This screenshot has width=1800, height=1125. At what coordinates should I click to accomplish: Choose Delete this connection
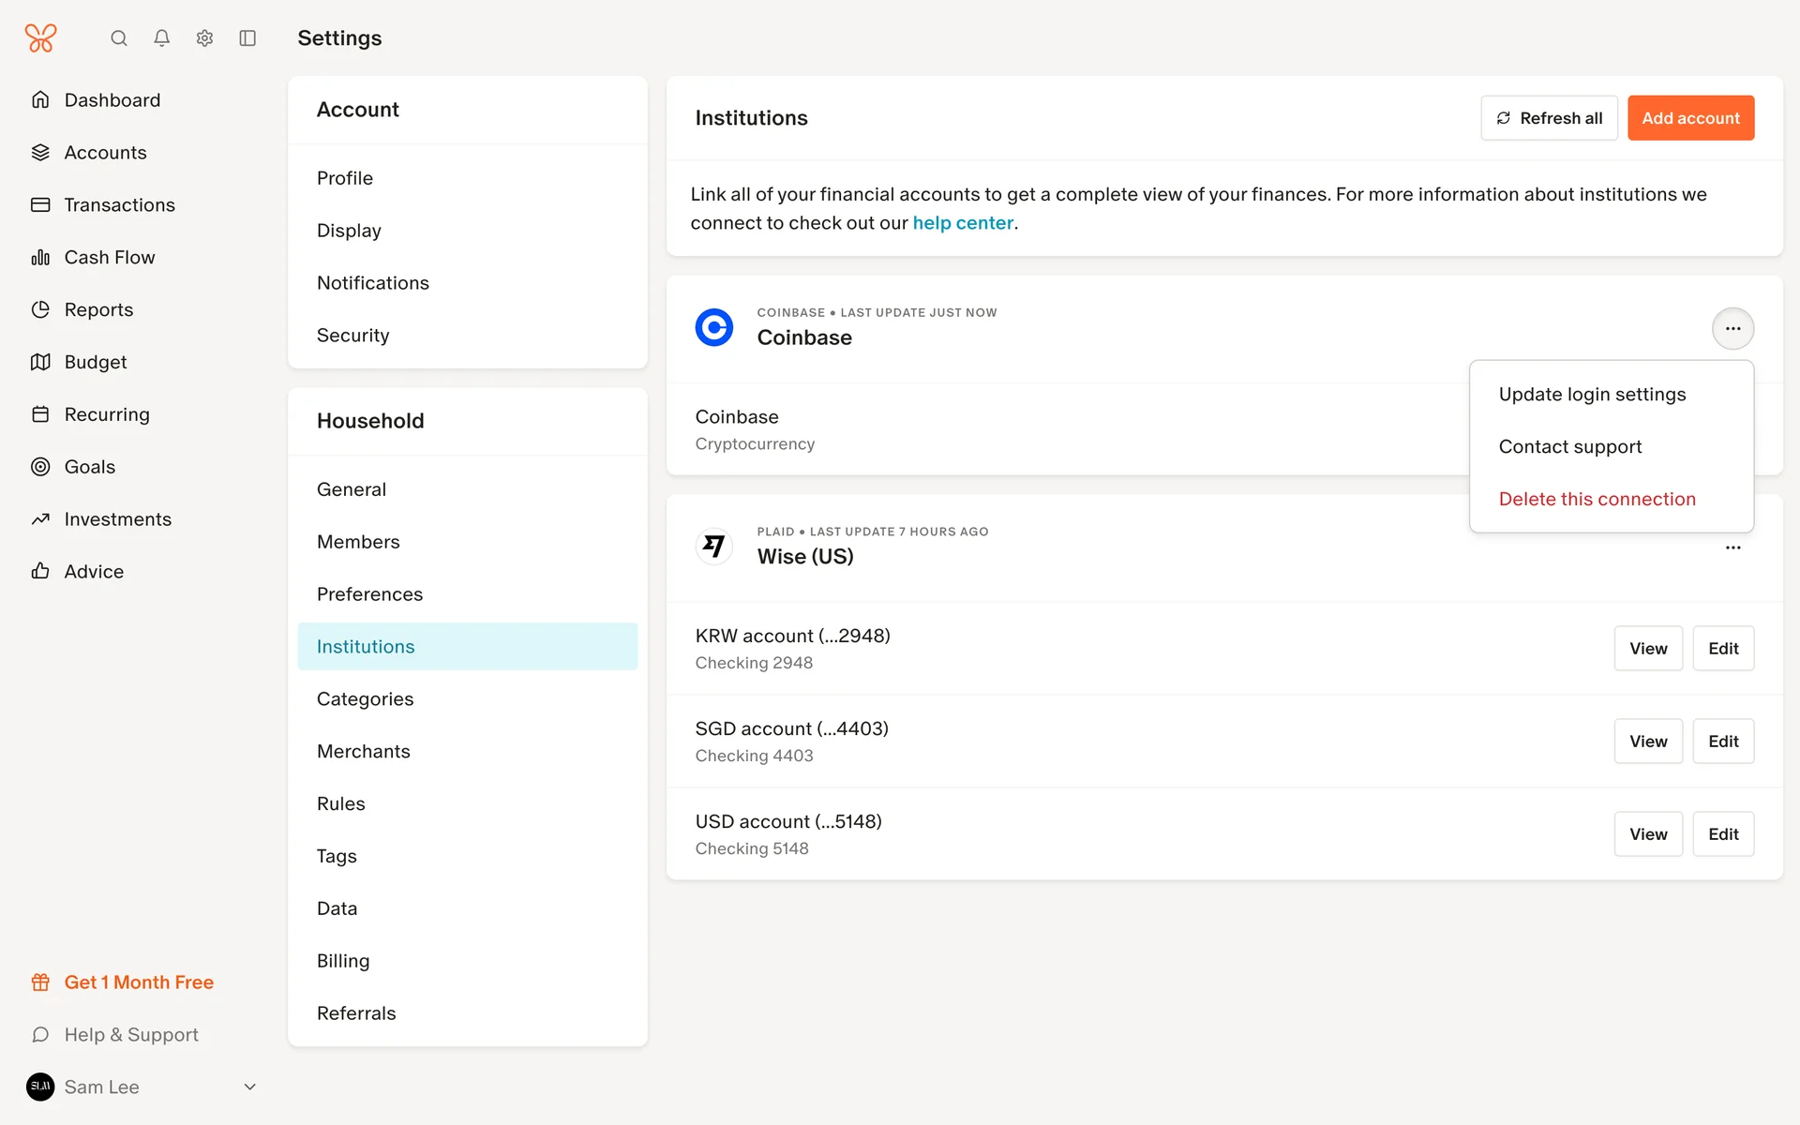[x=1597, y=499]
